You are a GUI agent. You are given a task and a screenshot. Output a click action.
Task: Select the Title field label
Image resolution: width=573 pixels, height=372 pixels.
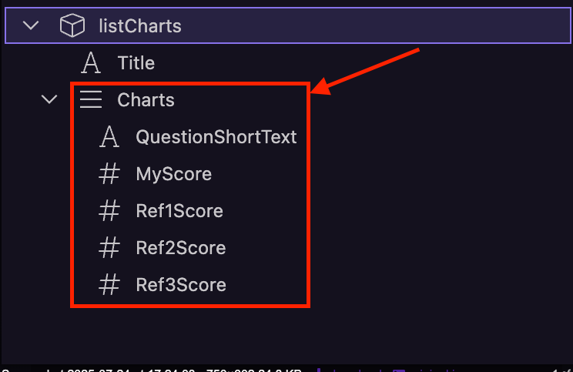click(x=136, y=63)
